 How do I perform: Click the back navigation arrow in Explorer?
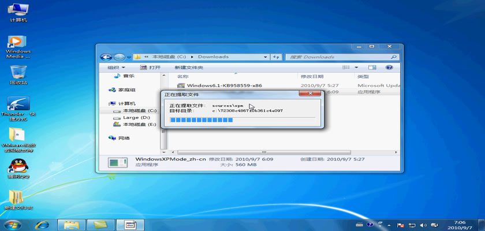coord(106,57)
